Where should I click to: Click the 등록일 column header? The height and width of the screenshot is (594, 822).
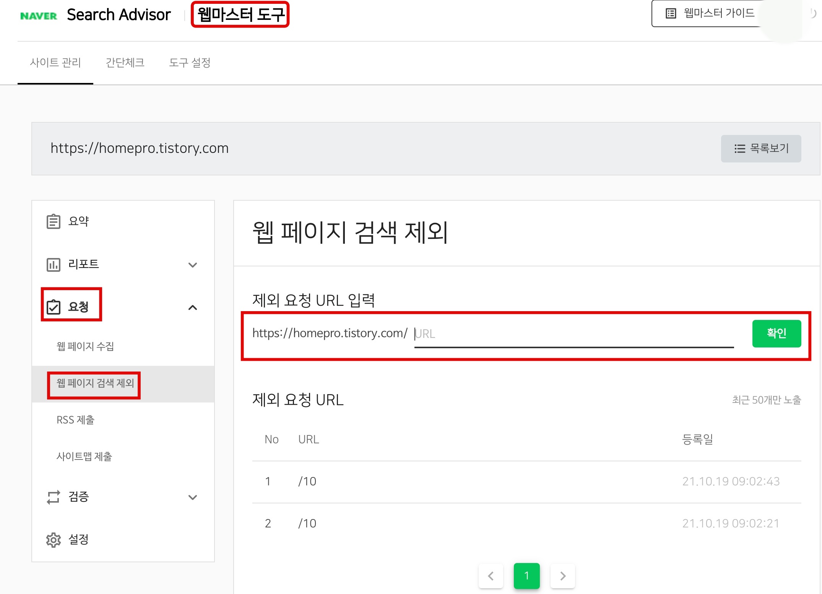tap(698, 440)
